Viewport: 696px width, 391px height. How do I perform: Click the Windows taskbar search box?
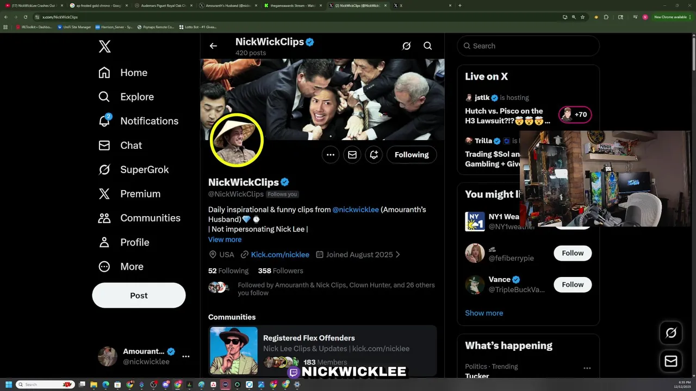click(45, 384)
